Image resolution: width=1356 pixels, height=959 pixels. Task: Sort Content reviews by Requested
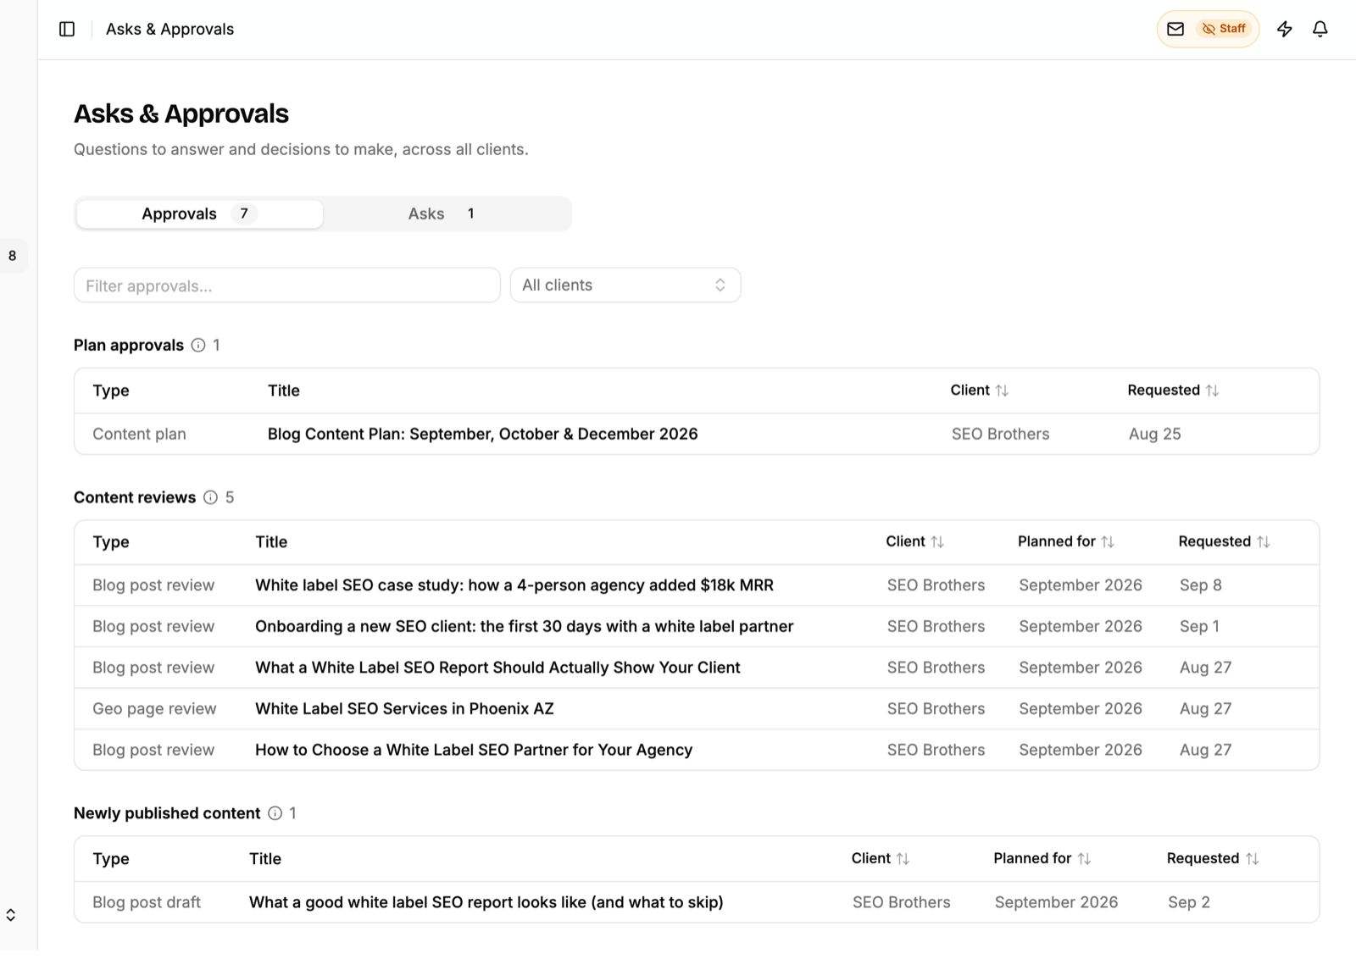point(1224,541)
